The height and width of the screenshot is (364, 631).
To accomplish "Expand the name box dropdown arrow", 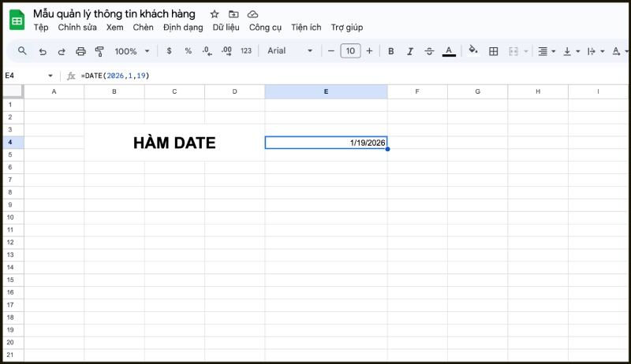I will [50, 76].
